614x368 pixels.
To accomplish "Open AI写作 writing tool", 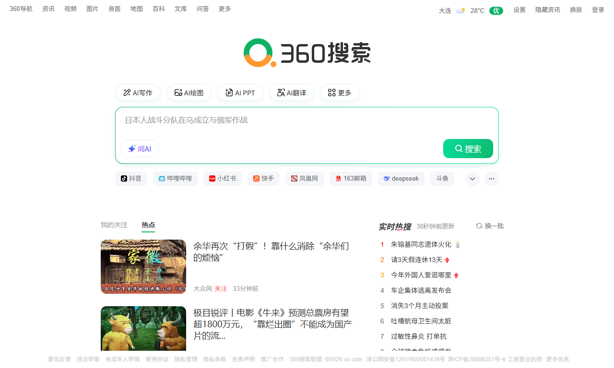I will pos(138,92).
